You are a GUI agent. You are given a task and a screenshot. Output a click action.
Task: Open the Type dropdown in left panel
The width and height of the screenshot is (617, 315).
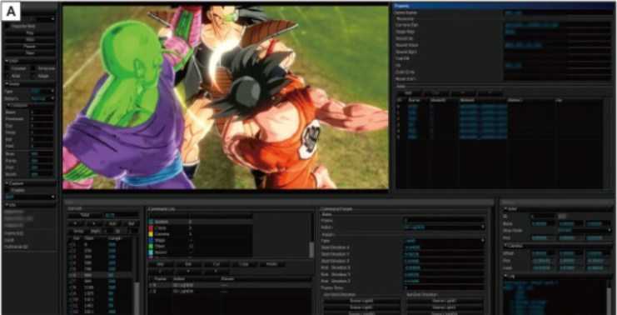point(42,91)
